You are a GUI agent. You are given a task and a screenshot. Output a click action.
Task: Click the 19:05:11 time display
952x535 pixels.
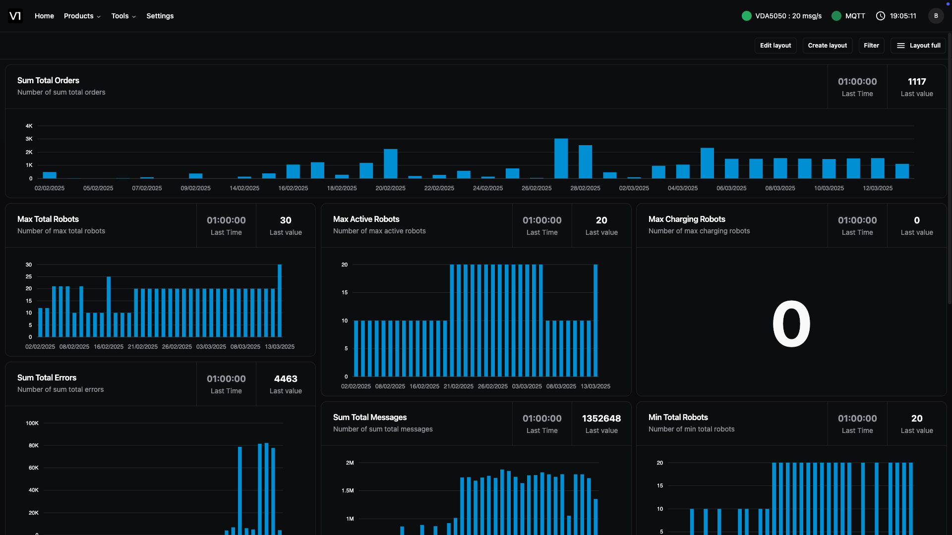[x=903, y=16]
